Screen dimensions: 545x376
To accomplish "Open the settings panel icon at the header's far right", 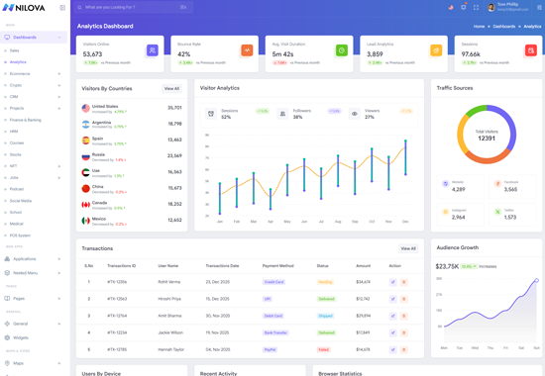I will (539, 7).
